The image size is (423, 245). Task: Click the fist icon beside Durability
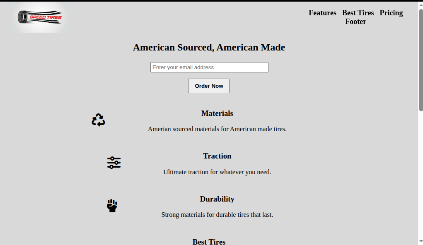click(112, 206)
